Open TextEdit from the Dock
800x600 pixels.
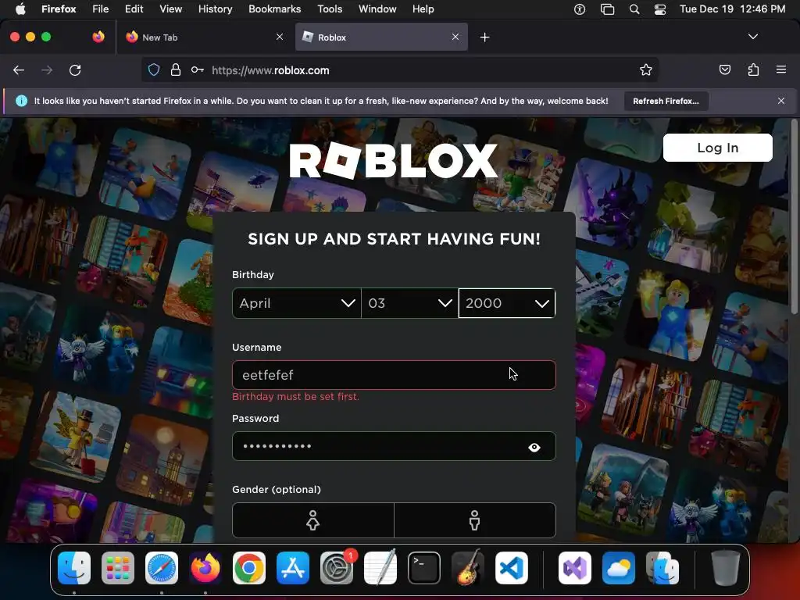point(380,567)
